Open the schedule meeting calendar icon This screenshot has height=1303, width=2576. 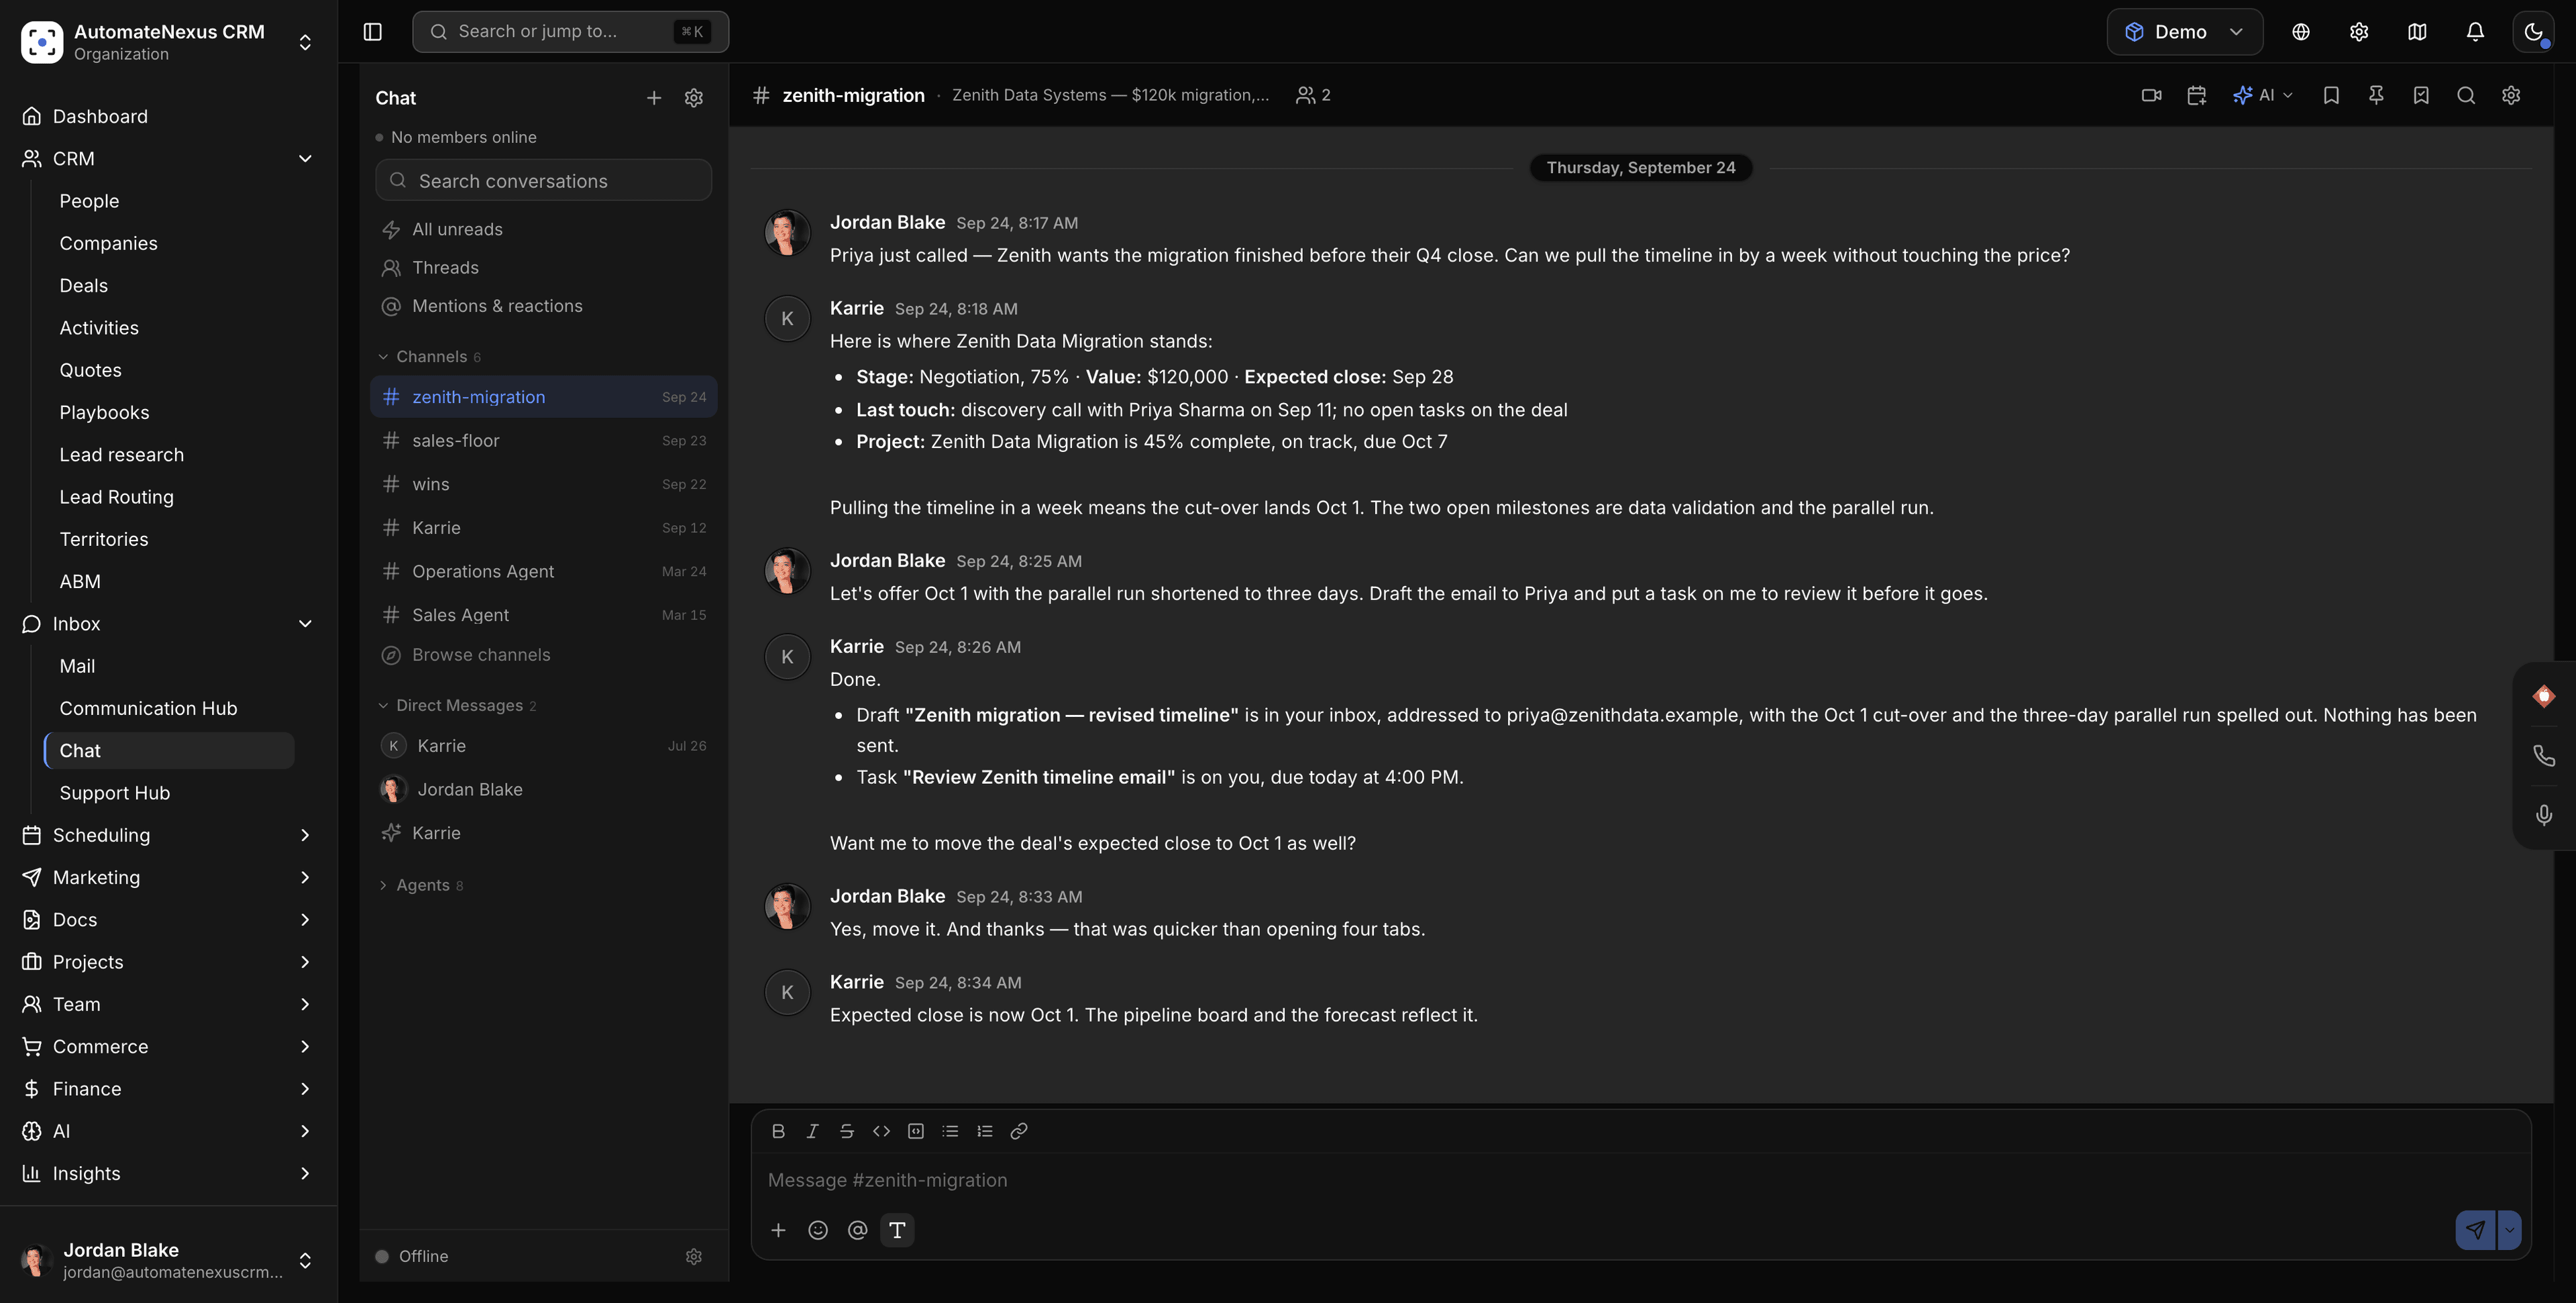[x=2196, y=95]
